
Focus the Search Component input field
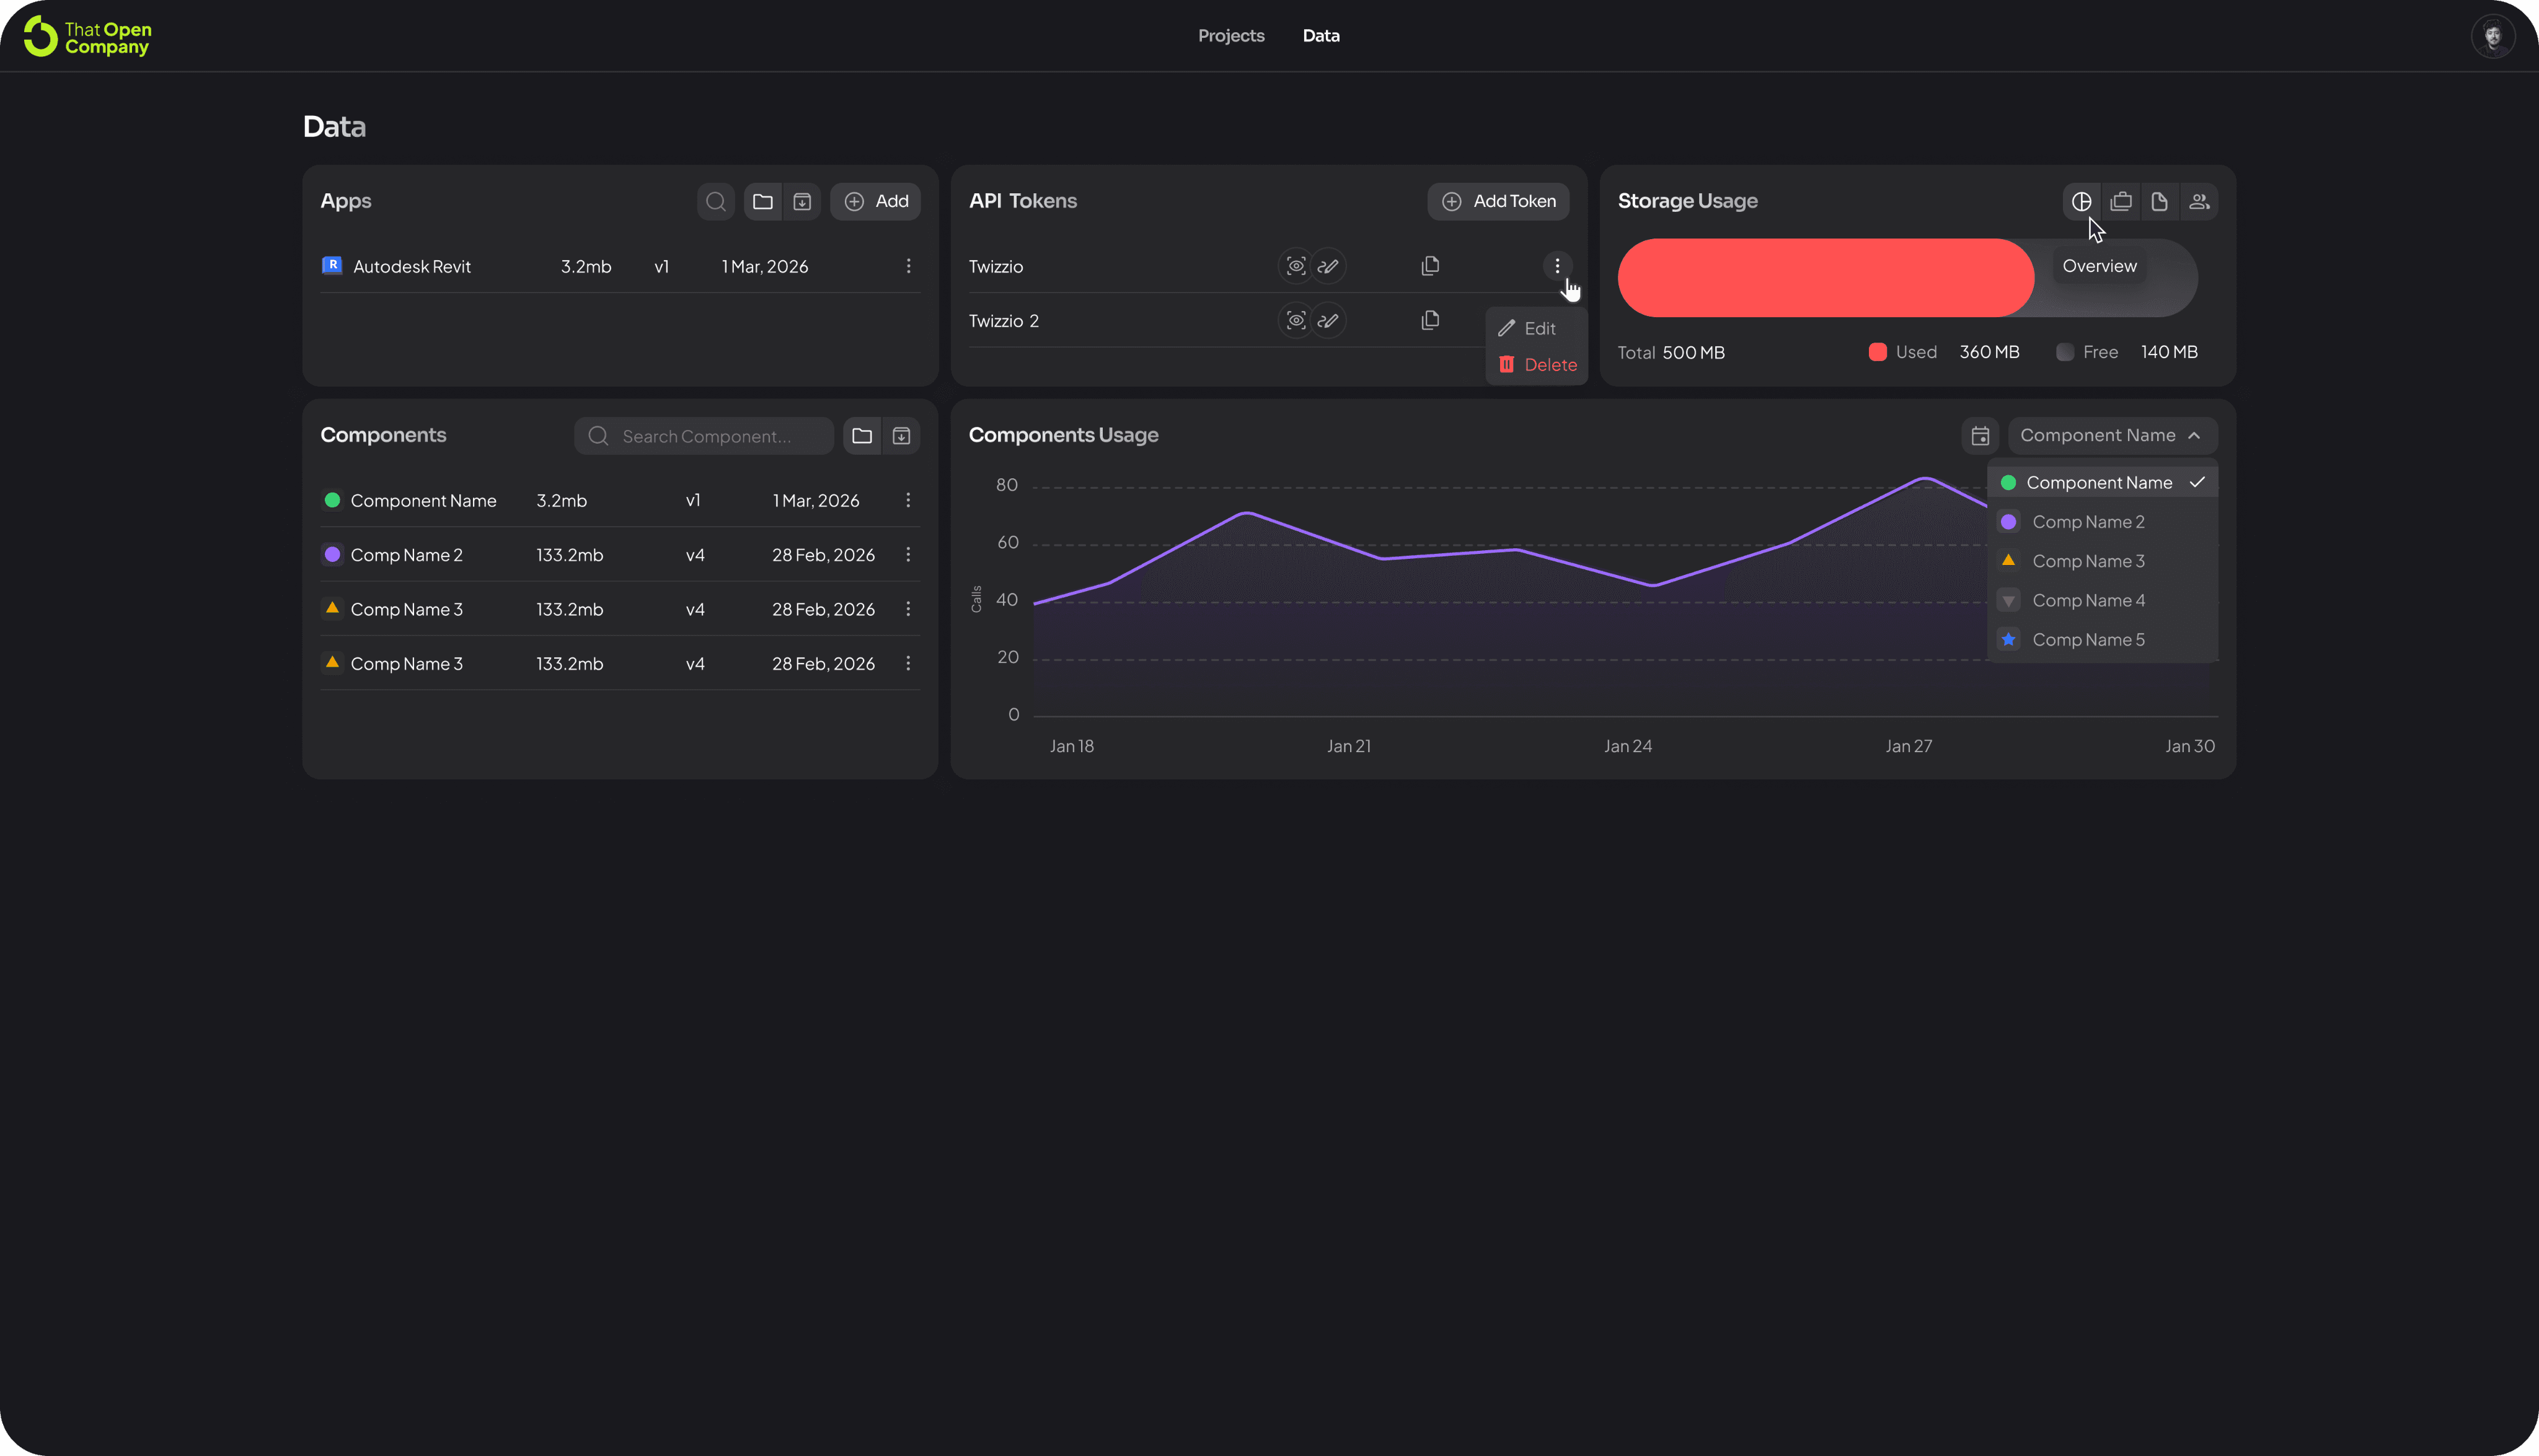point(704,436)
